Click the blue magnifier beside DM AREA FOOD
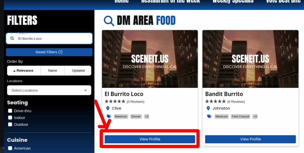Viewport: 304px width, 153px height. 109,21
